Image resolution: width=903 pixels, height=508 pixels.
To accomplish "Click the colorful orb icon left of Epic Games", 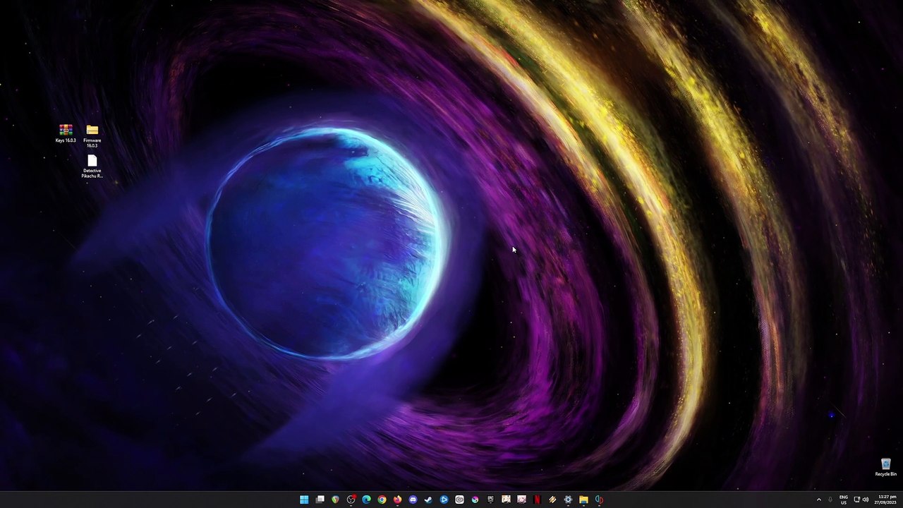I will pyautogui.click(x=475, y=500).
